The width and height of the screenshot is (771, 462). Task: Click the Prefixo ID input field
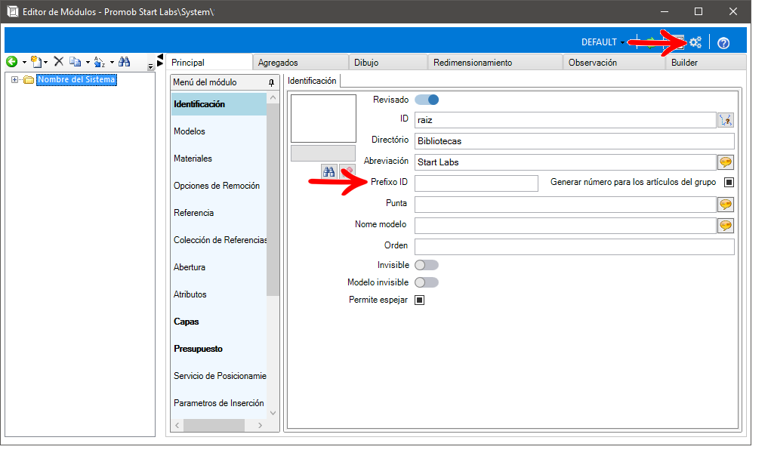(x=476, y=183)
